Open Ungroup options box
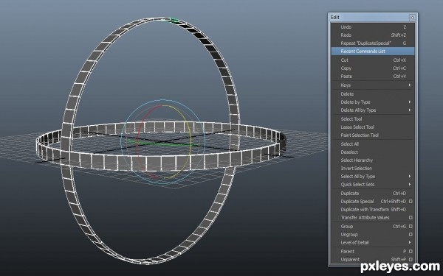 (x=411, y=235)
